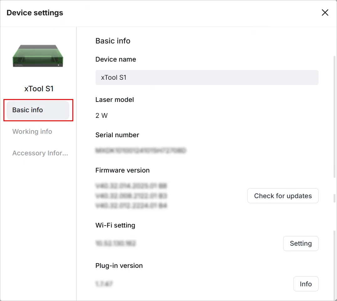This screenshot has height=301, width=337.
Task: Click the Device settings dialog title
Action: pyautogui.click(x=35, y=13)
